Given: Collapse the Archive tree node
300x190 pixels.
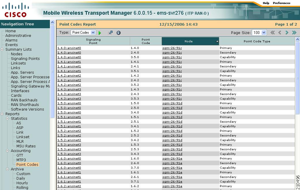Looking at the screenshot, I should (x=7, y=169).
